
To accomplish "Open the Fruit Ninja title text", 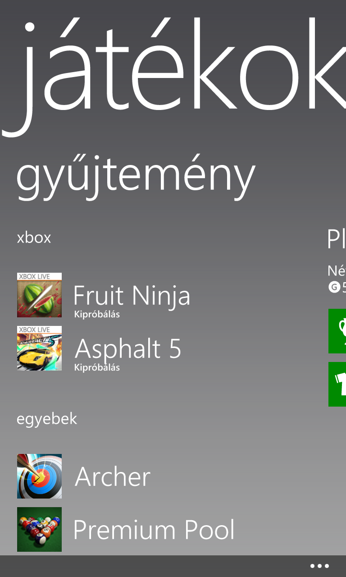I will pyautogui.click(x=132, y=295).
